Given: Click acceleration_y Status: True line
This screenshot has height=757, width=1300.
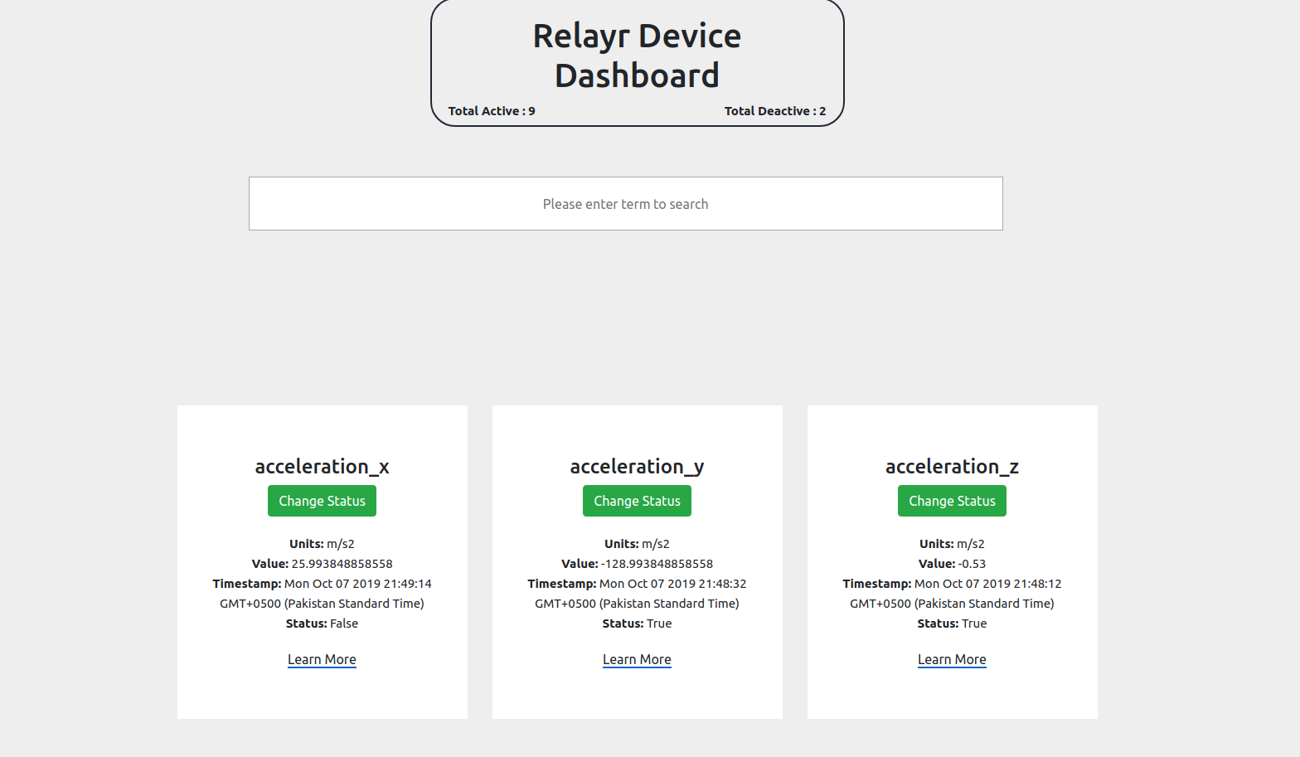Looking at the screenshot, I should (637, 624).
